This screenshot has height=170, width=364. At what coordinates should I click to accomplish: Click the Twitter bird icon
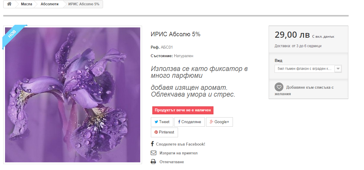pos(156,122)
